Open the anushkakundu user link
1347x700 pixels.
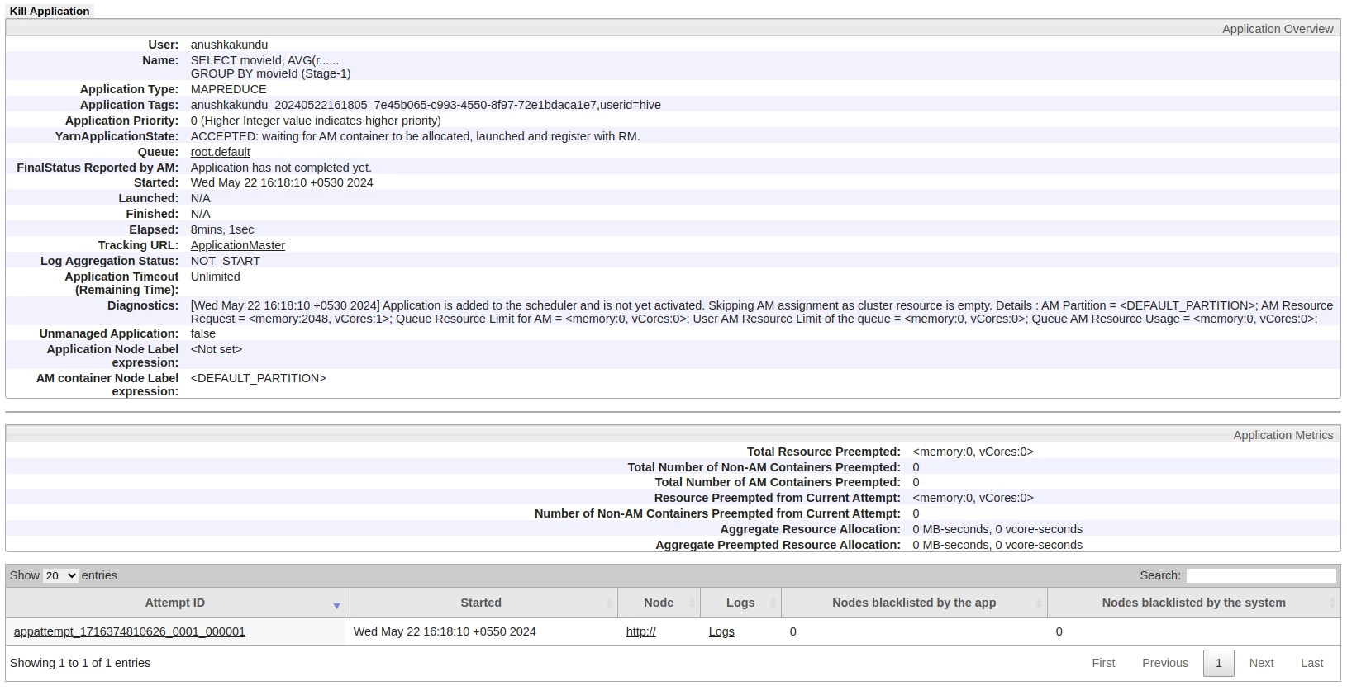(229, 45)
